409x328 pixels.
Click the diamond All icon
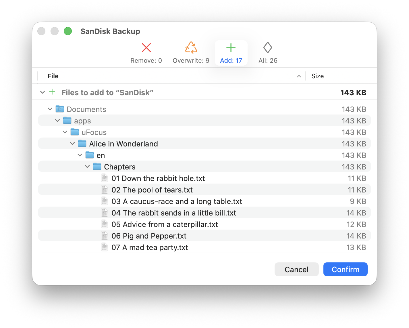tap(268, 48)
